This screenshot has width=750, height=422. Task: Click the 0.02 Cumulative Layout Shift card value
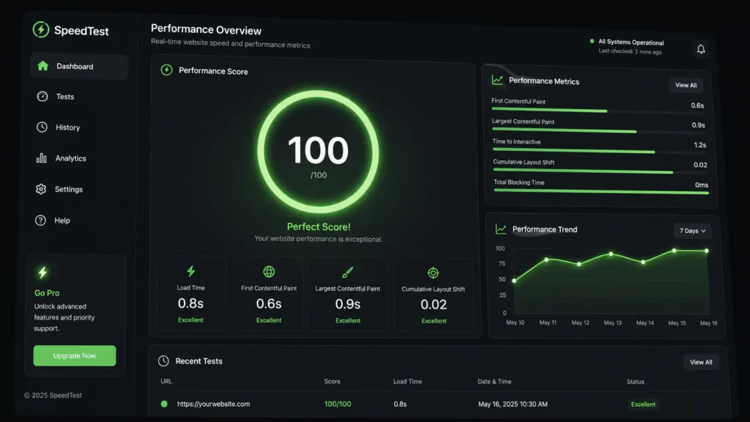[x=434, y=304]
